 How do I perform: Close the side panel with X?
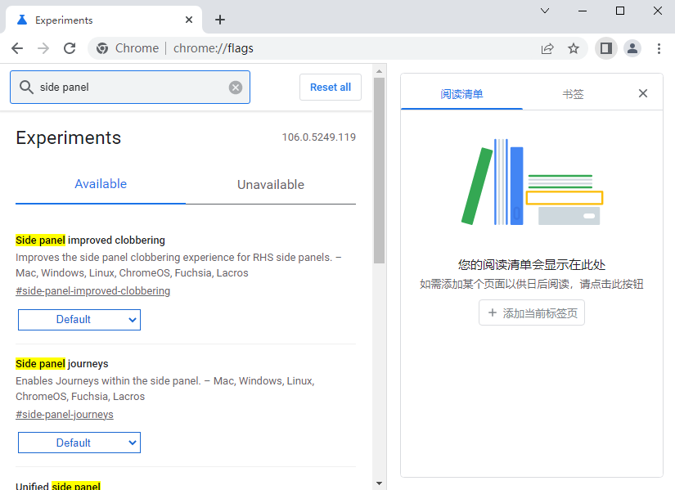pyautogui.click(x=643, y=93)
